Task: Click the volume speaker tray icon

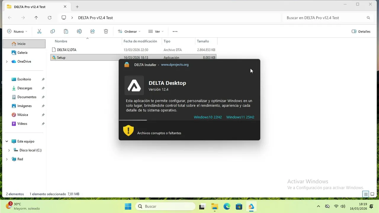Action: coord(343,206)
